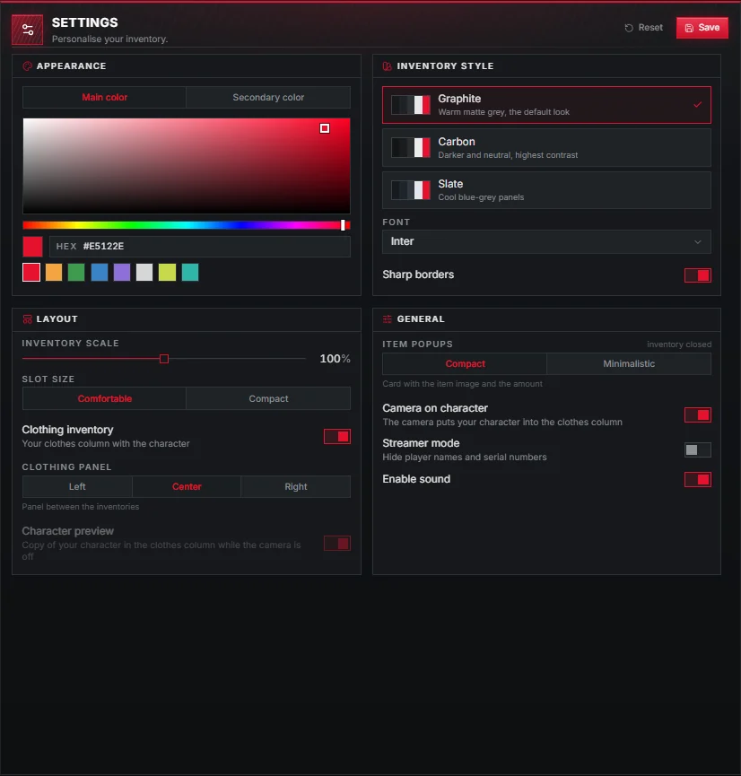
Task: Disable the Clothing inventory toggle
Action: pos(337,437)
